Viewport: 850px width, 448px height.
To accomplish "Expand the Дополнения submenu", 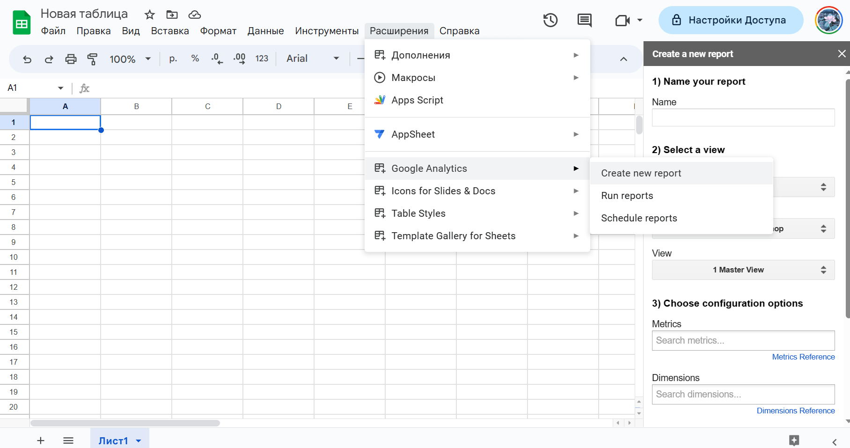I will point(477,55).
